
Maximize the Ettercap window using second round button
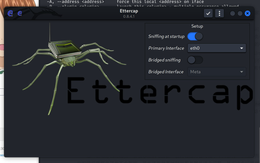pos(240,13)
